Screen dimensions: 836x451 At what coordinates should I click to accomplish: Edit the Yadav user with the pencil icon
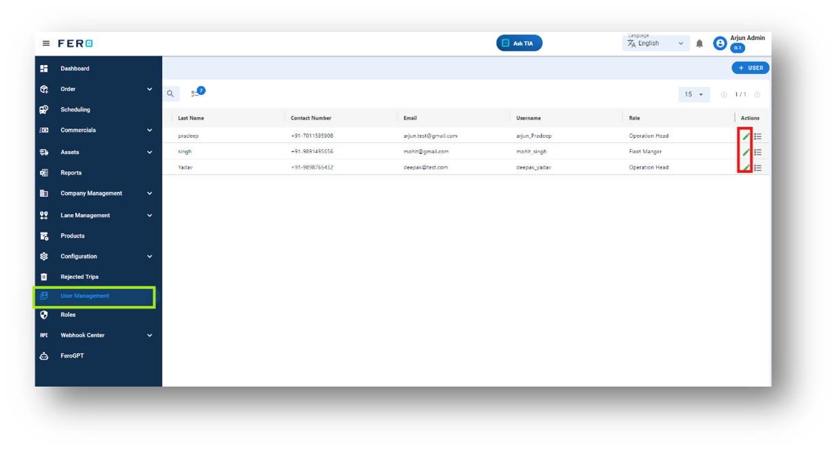click(x=746, y=168)
